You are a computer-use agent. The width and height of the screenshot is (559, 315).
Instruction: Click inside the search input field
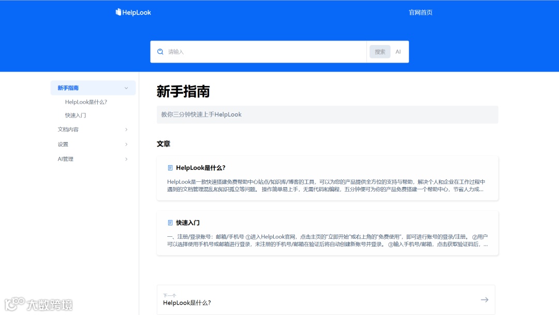[x=259, y=51]
